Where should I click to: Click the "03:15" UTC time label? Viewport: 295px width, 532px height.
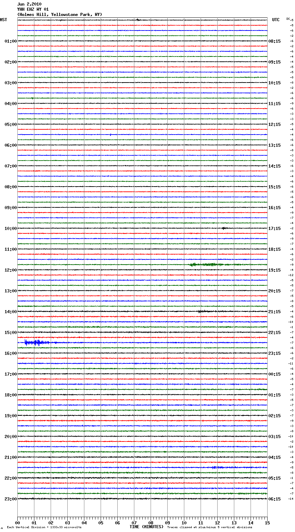click(275, 437)
